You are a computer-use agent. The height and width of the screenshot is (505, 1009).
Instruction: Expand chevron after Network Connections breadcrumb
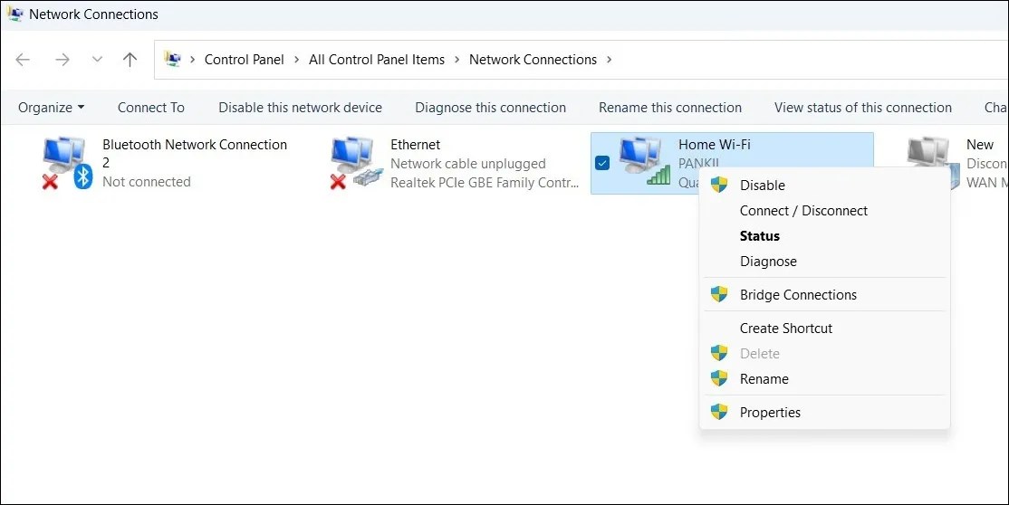[609, 60]
